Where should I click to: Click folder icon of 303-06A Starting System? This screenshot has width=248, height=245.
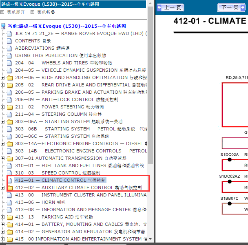pos(10,122)
